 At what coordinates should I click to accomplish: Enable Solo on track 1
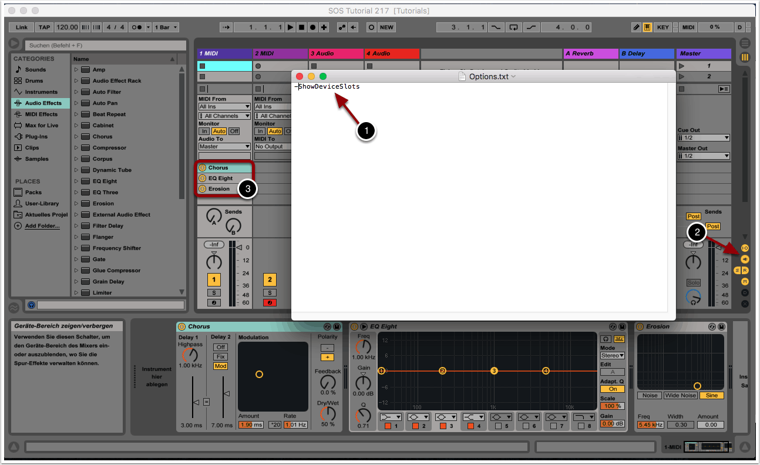[x=214, y=292]
